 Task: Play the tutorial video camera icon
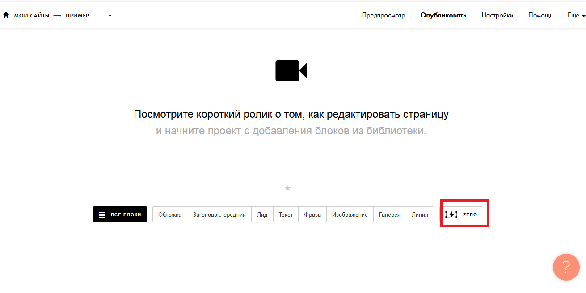coord(291,70)
